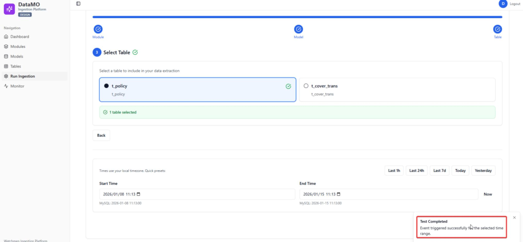Open the Start Time calendar picker icon

tap(138, 194)
